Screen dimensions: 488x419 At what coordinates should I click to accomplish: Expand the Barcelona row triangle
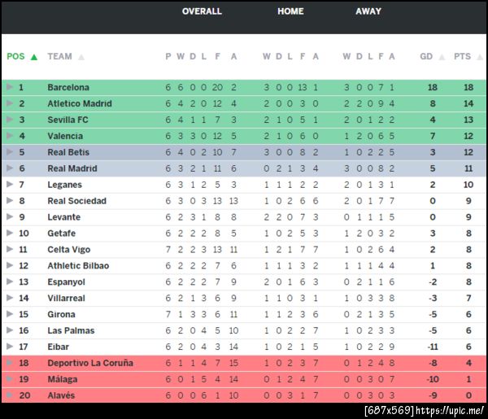[x=10, y=87]
